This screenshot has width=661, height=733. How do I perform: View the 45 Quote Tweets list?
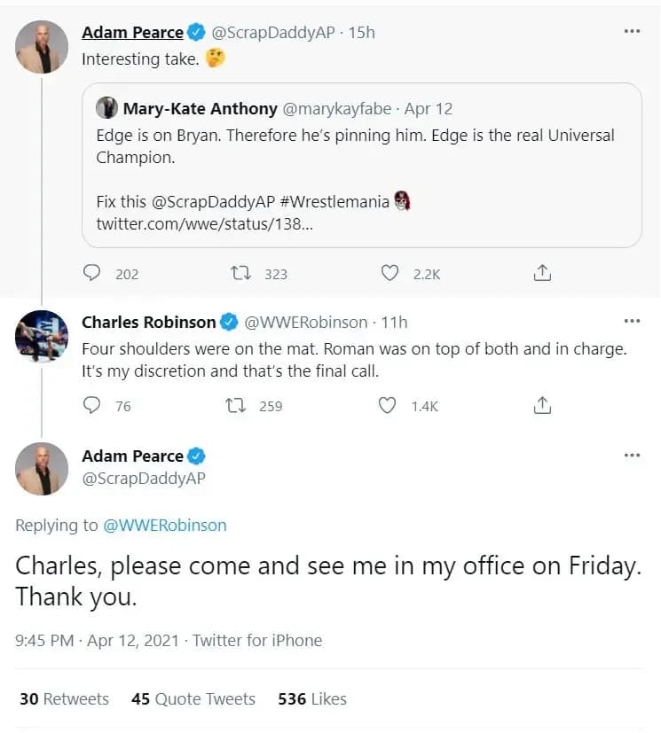coord(193,699)
